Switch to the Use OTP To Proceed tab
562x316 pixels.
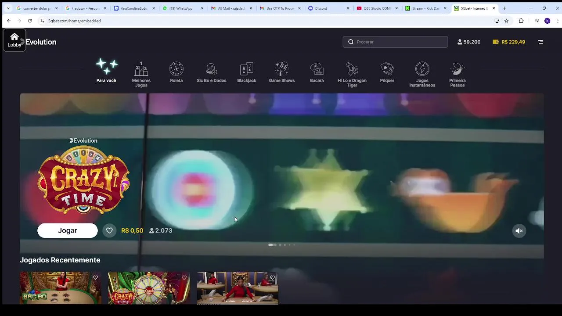click(279, 8)
